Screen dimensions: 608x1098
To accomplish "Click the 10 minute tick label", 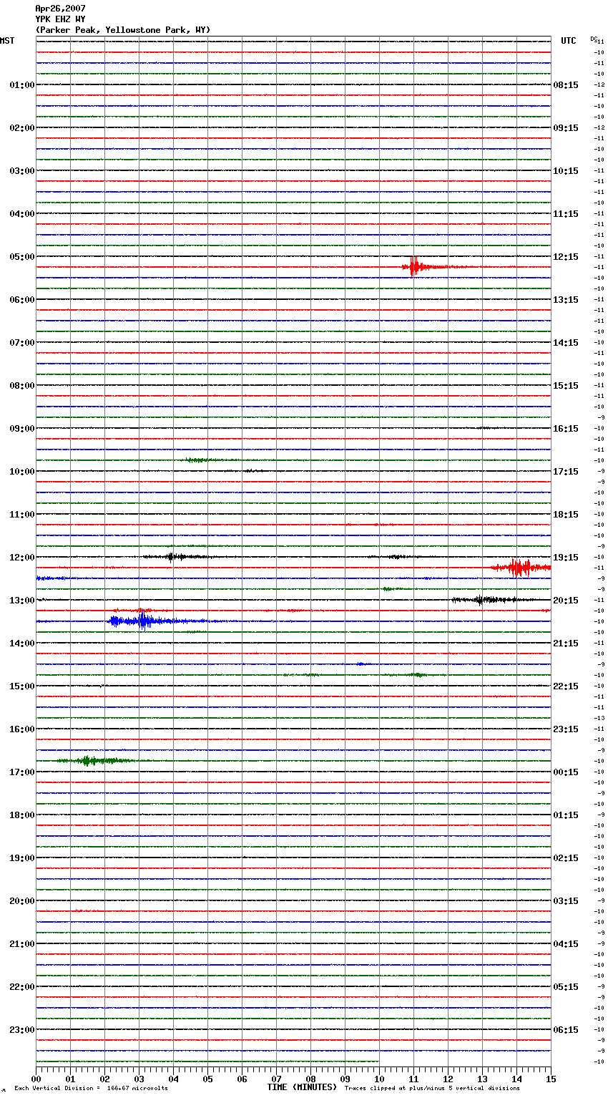I will coord(379,1079).
